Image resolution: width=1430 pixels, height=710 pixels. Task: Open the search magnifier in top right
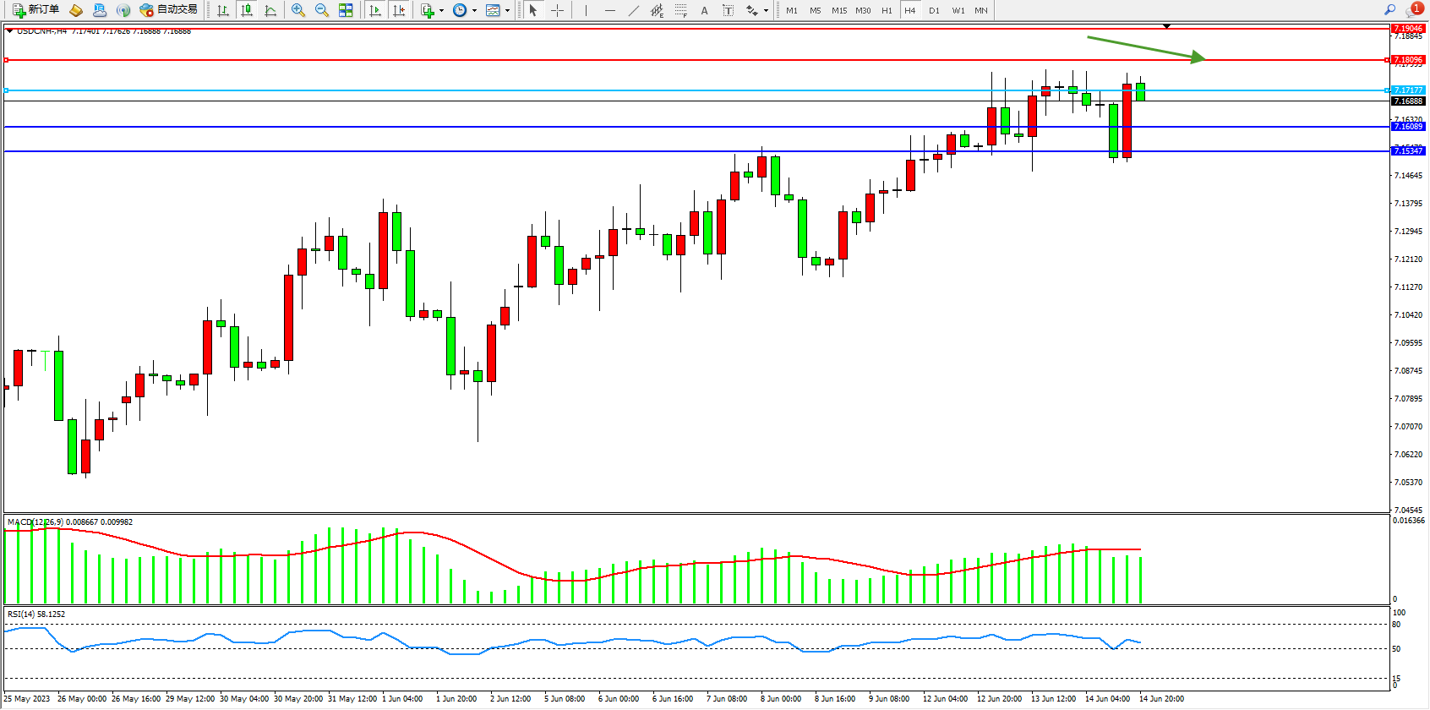click(x=1390, y=10)
